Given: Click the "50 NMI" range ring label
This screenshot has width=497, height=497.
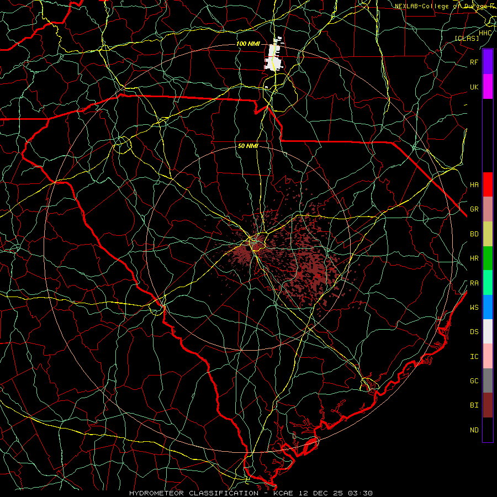Looking at the screenshot, I should coord(248,146).
